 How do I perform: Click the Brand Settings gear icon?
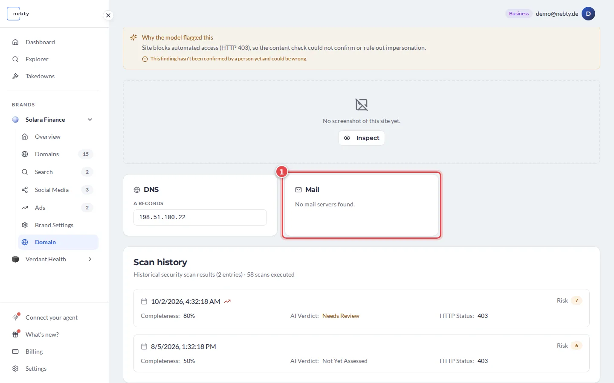coord(25,225)
